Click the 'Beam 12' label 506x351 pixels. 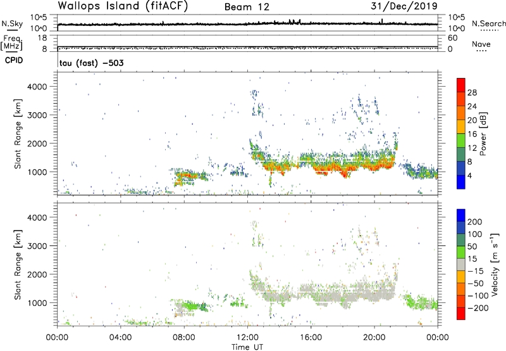point(247,7)
